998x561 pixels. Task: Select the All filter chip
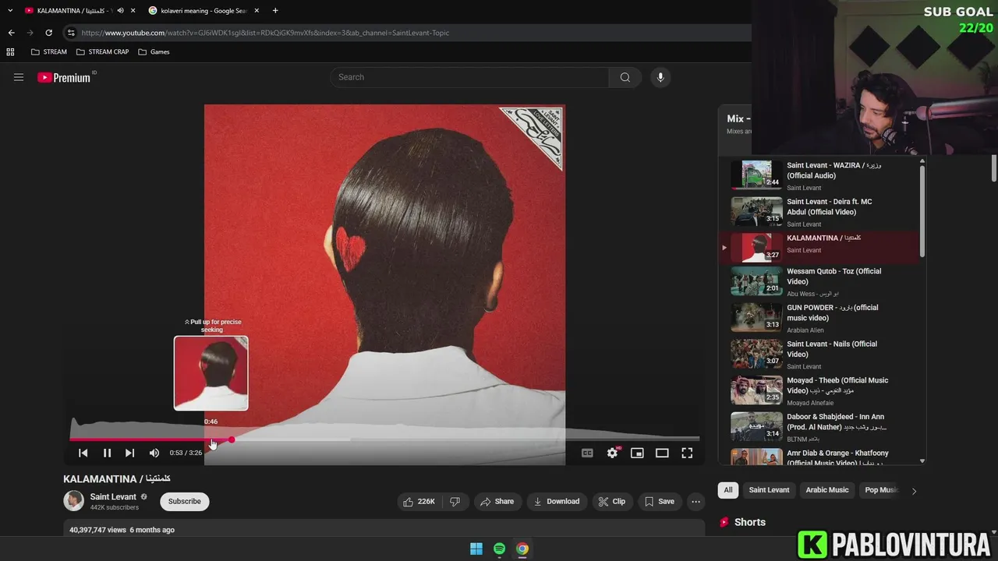(x=727, y=490)
